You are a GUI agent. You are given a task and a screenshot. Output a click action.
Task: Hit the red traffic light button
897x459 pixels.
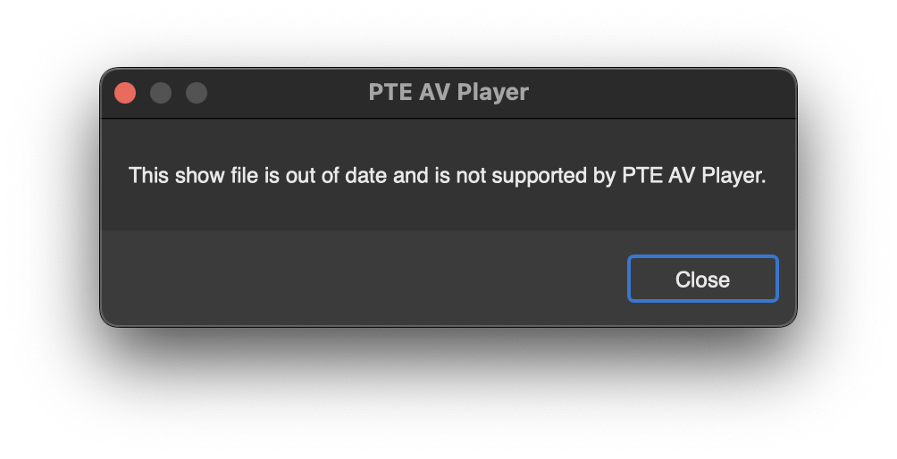click(x=125, y=93)
